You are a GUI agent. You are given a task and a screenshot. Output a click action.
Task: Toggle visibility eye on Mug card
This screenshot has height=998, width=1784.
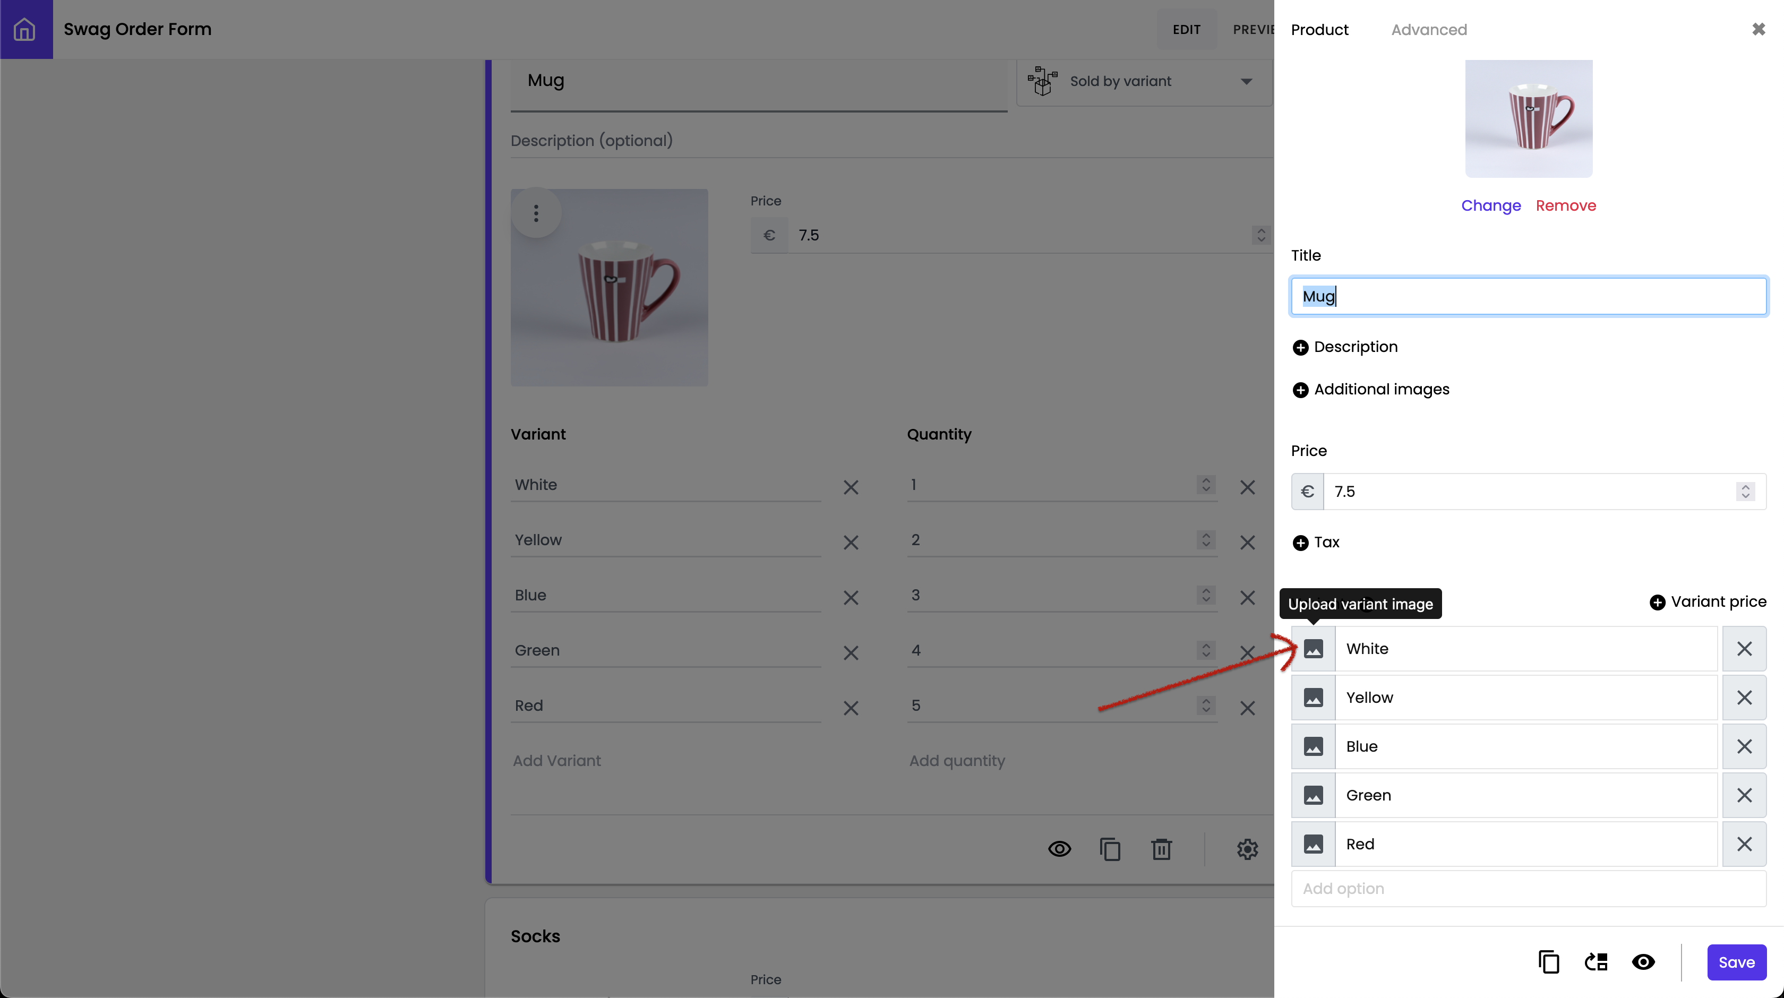pyautogui.click(x=1059, y=849)
